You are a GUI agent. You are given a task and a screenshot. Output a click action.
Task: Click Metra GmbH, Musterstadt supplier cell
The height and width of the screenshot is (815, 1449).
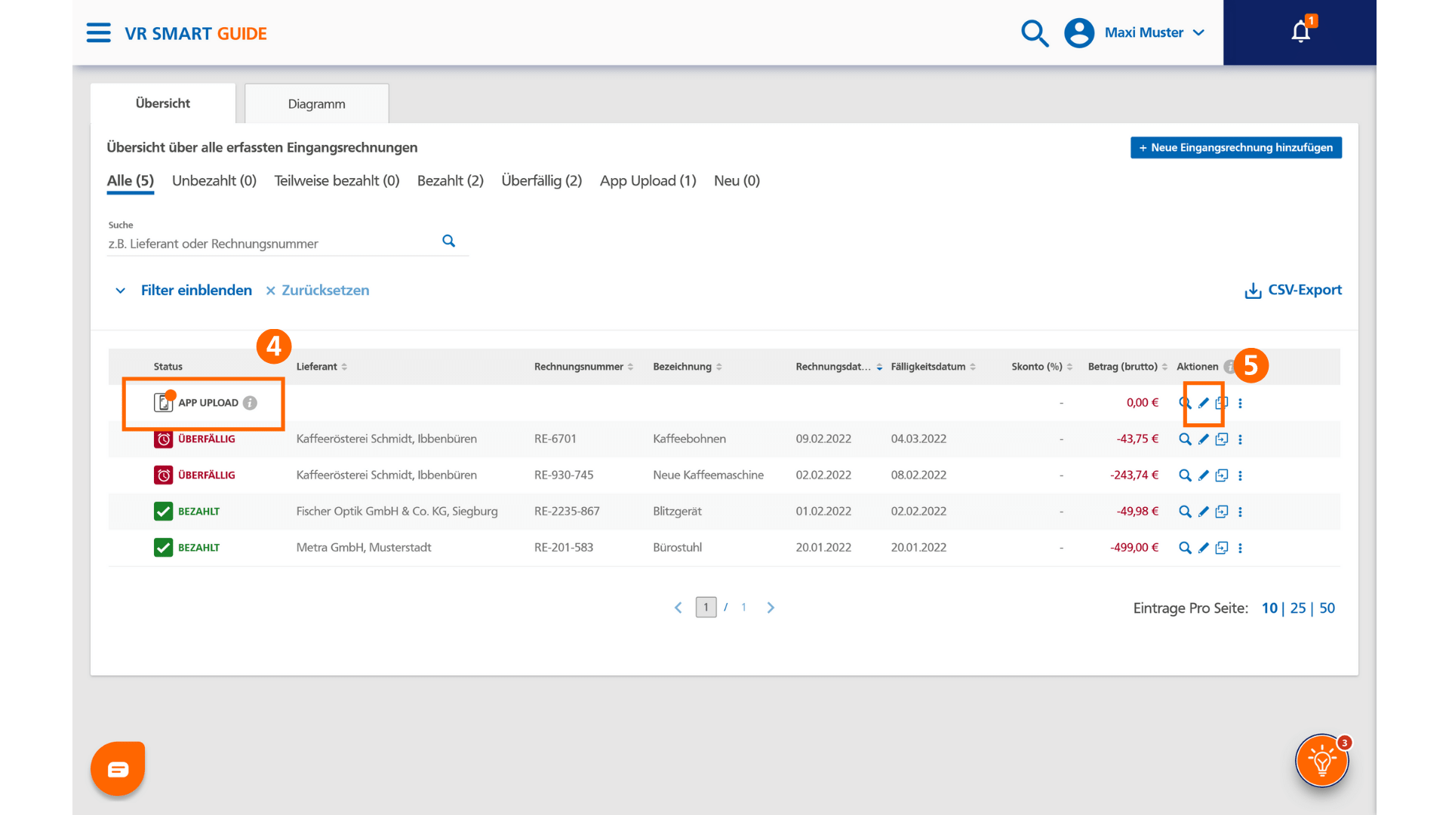tap(364, 548)
